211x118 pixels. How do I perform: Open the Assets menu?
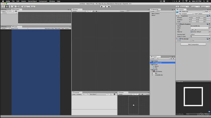click(23, 1)
